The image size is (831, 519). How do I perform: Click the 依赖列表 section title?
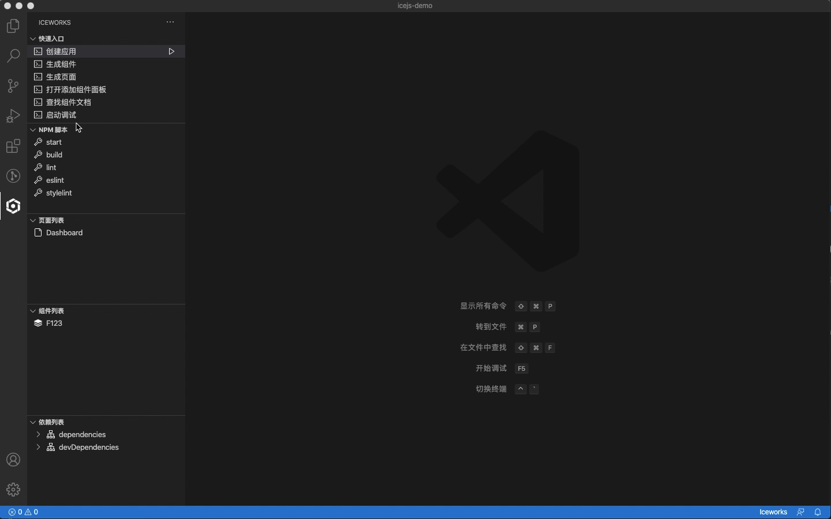[x=51, y=422]
